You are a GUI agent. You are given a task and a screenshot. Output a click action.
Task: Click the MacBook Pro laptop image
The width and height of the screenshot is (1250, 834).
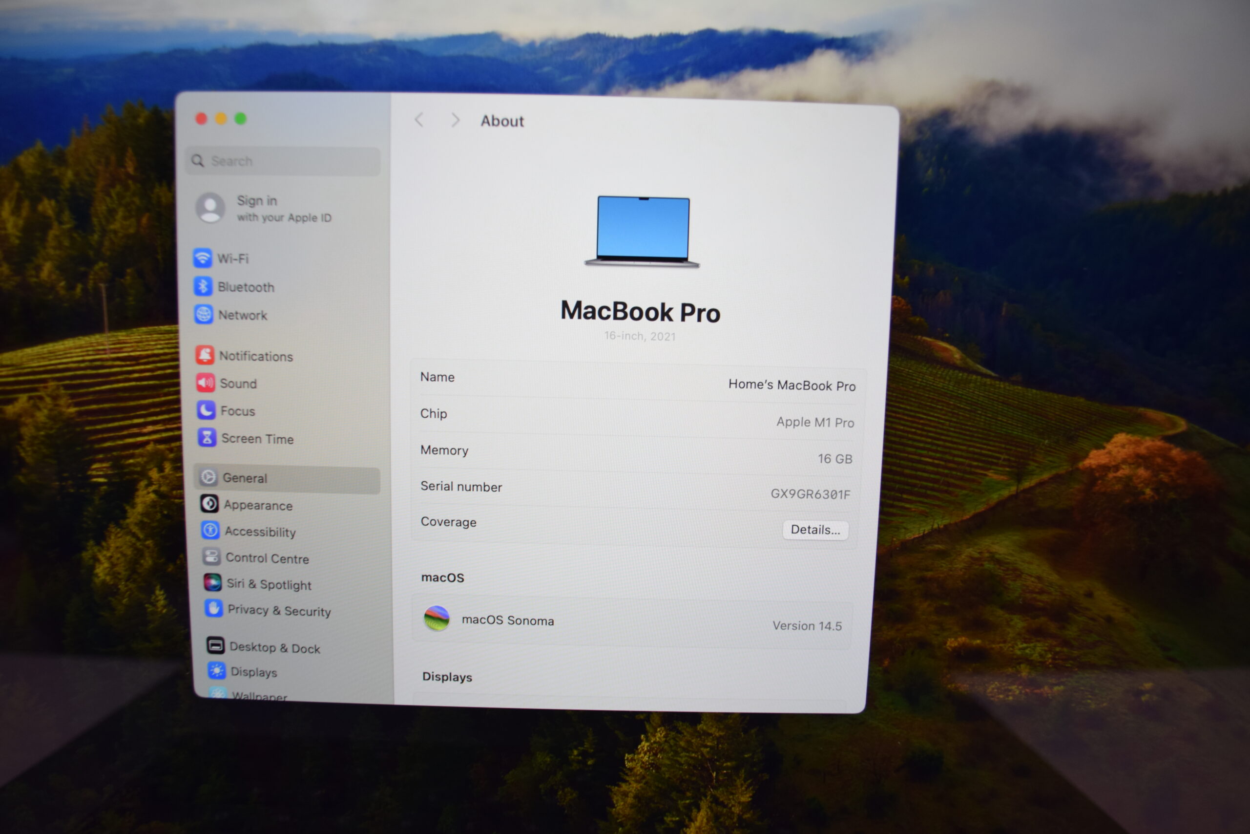click(642, 232)
